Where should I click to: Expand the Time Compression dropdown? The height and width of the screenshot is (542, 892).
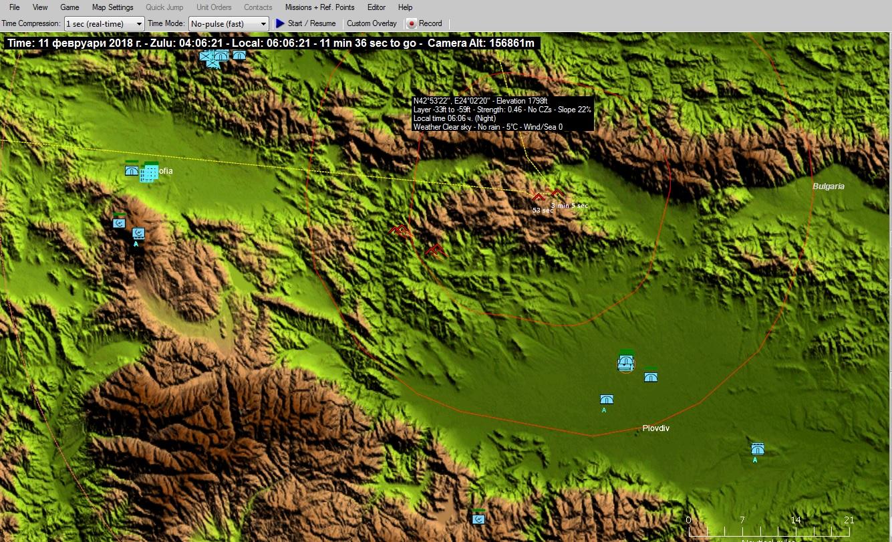(104, 23)
